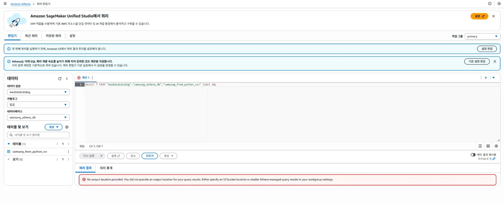Click the 기본 설정 편집 button
The height and width of the screenshot is (203, 504).
point(477,61)
